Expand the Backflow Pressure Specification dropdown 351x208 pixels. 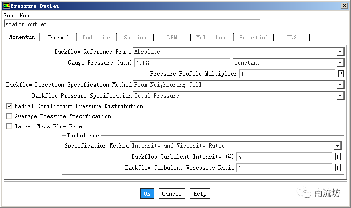340,96
